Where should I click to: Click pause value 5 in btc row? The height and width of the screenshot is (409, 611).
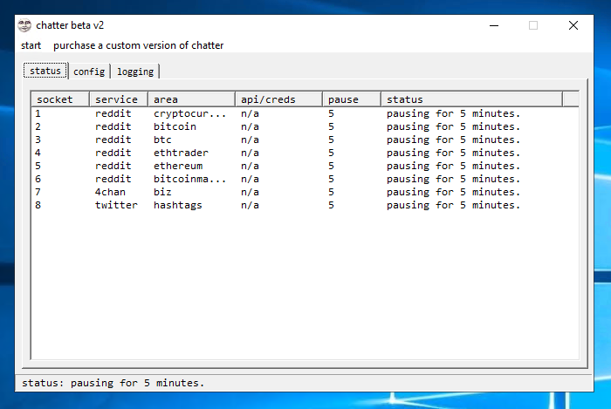coord(331,140)
